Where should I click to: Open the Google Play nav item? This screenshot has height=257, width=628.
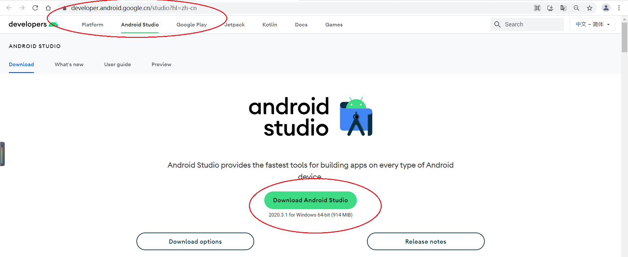pyautogui.click(x=192, y=25)
